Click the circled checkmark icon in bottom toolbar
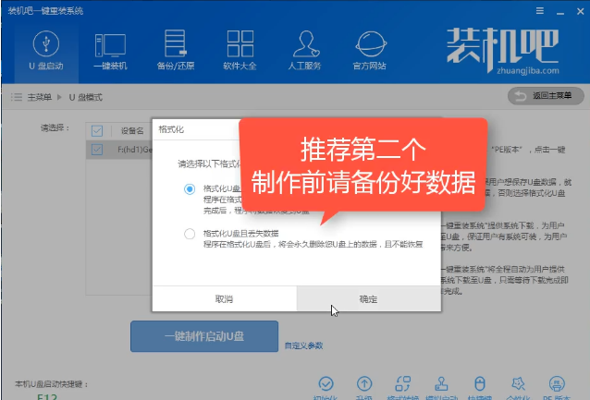This screenshot has height=400, width=590. 325,383
